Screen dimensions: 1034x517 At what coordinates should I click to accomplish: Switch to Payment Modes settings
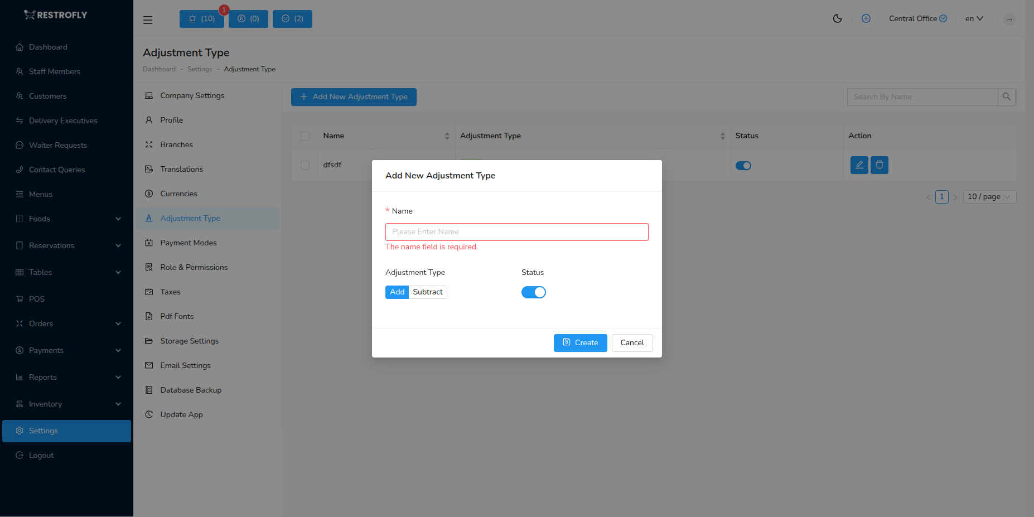tap(188, 243)
